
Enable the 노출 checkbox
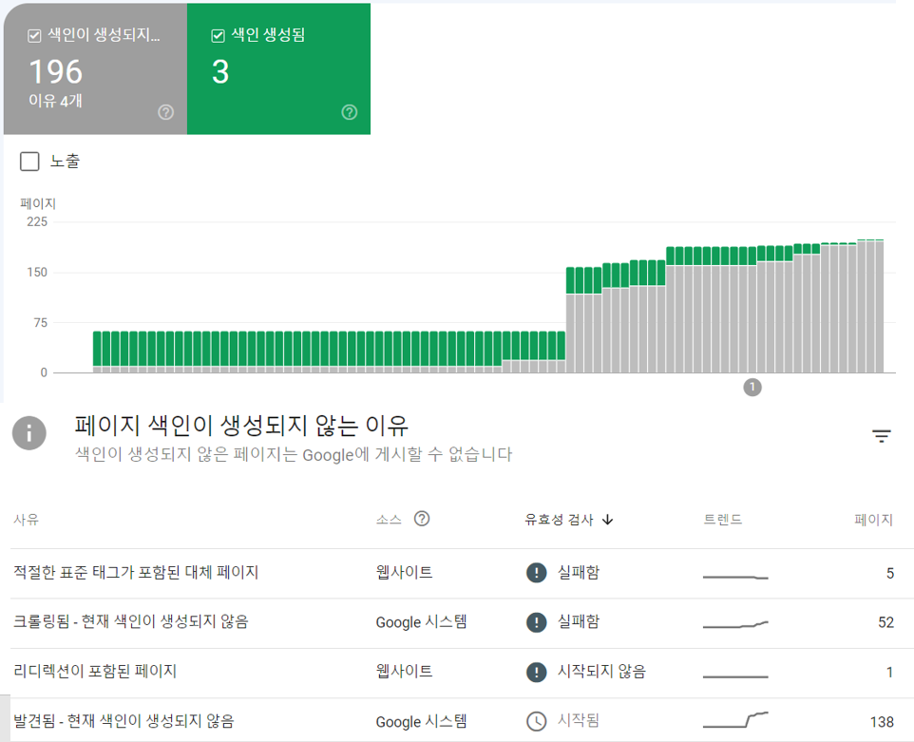[28, 162]
